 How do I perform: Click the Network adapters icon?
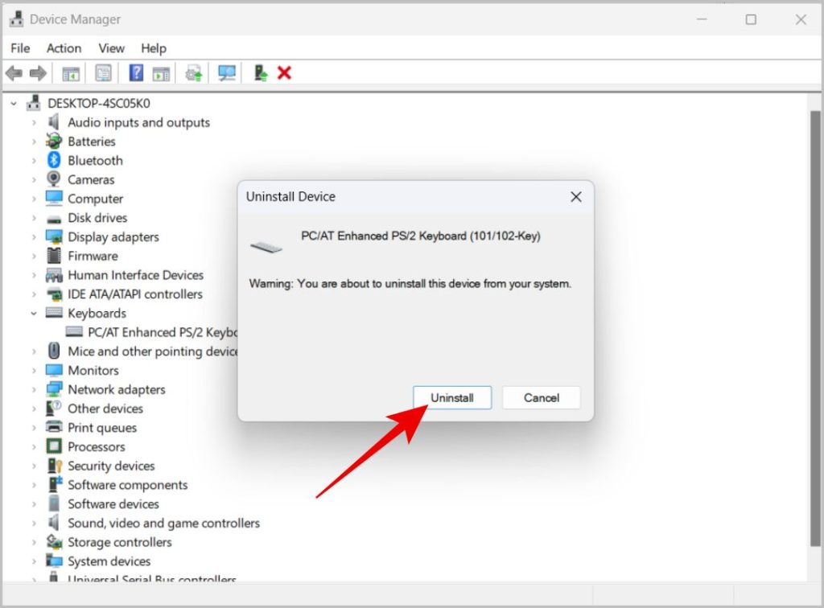click(x=54, y=389)
